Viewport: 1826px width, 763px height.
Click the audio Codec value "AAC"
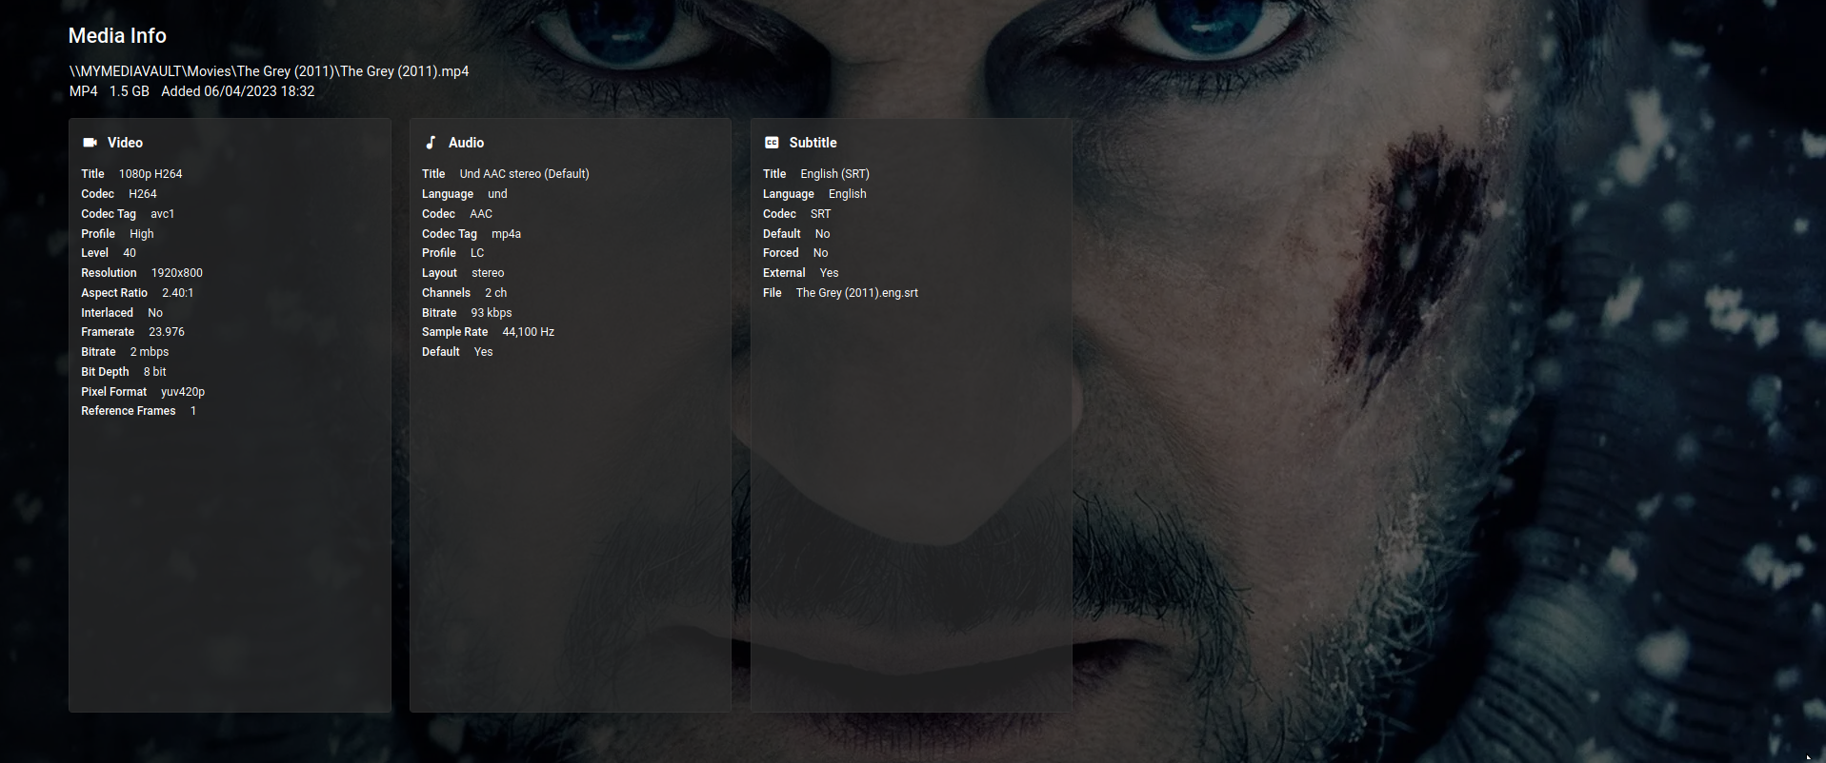coord(481,214)
